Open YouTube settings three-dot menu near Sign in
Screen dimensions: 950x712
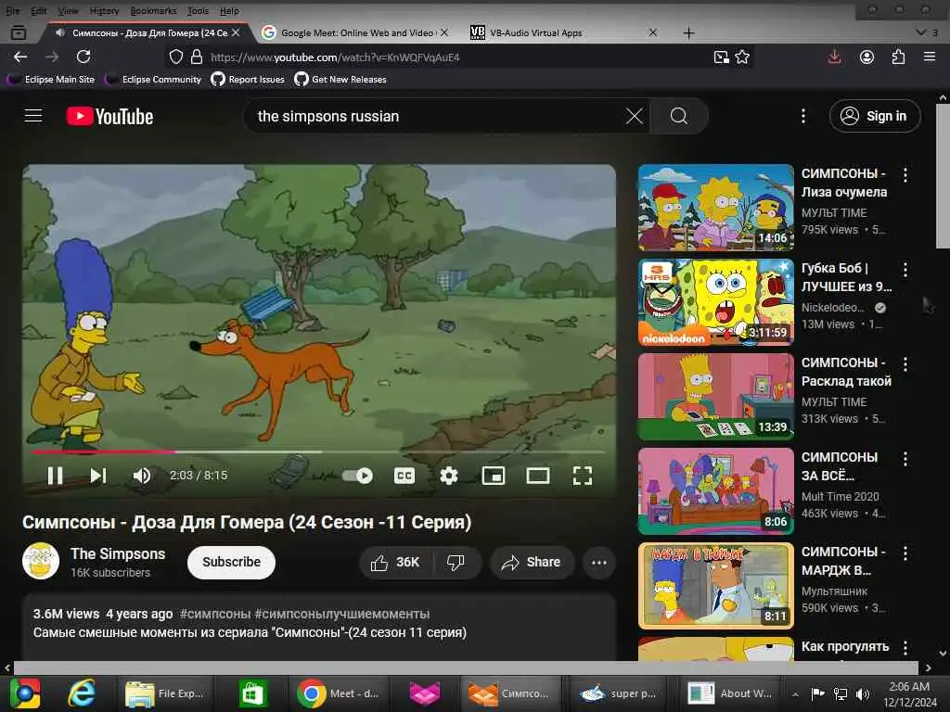tap(803, 116)
